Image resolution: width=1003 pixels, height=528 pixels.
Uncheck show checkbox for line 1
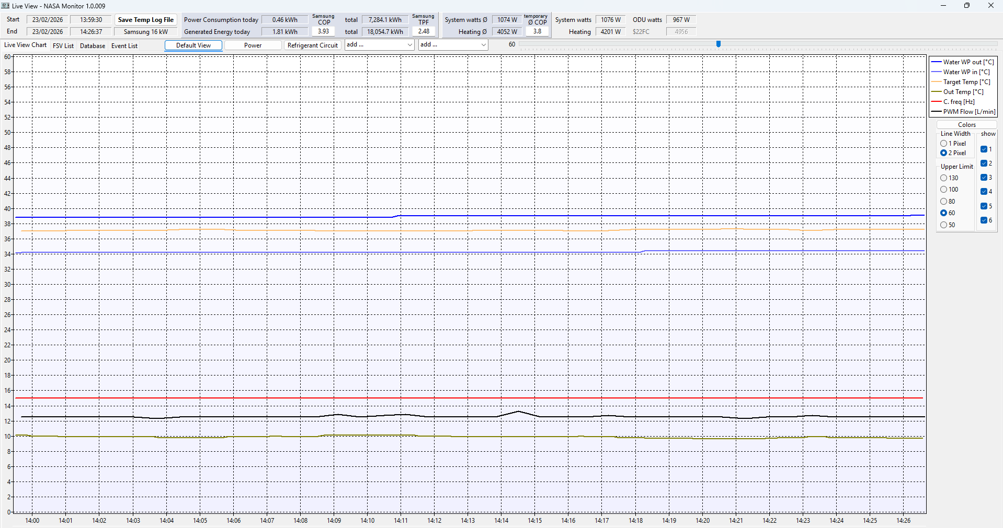click(x=984, y=149)
